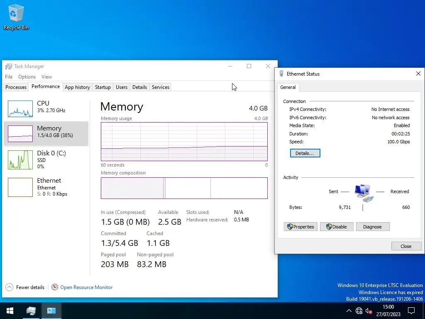Switch to the Performance tab
The image size is (425, 319).
[46, 86]
